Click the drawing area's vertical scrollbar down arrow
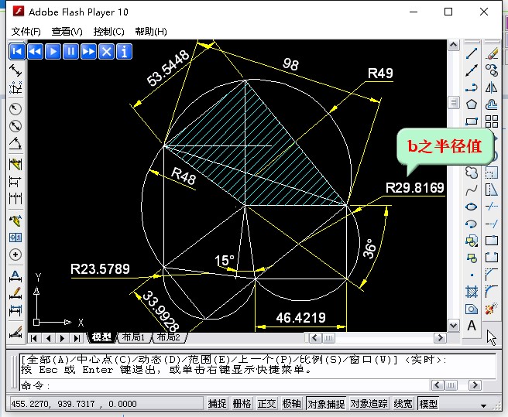The width and height of the screenshot is (508, 417). coord(454,325)
